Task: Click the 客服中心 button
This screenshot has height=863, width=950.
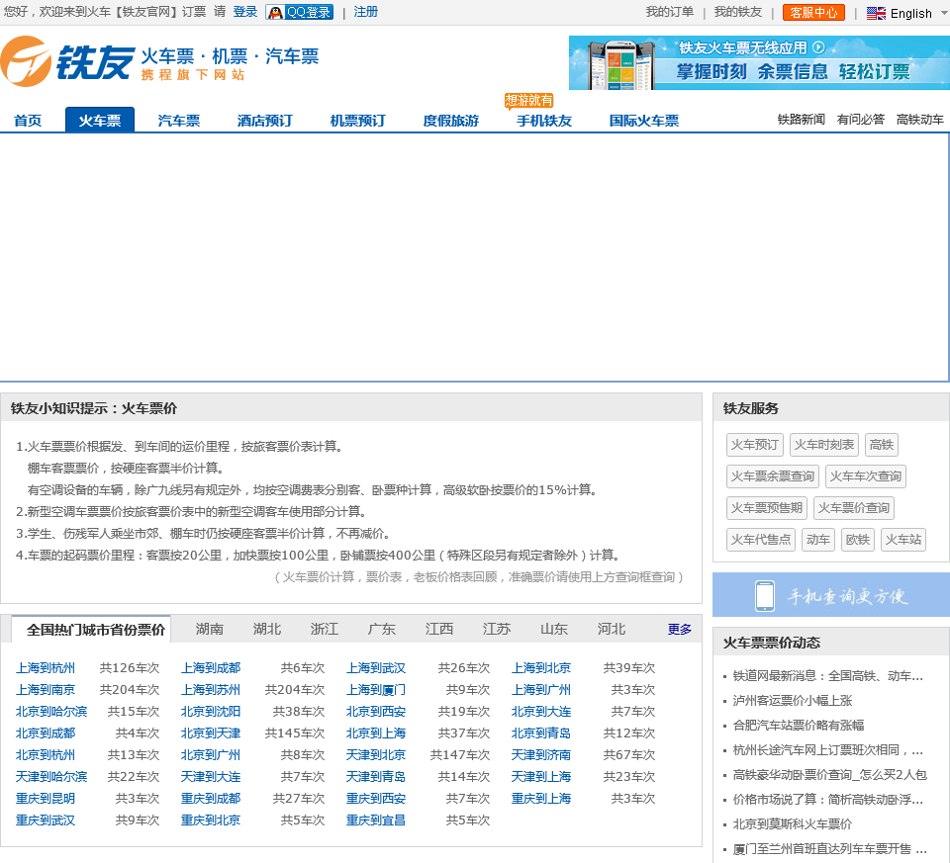Action: point(813,13)
